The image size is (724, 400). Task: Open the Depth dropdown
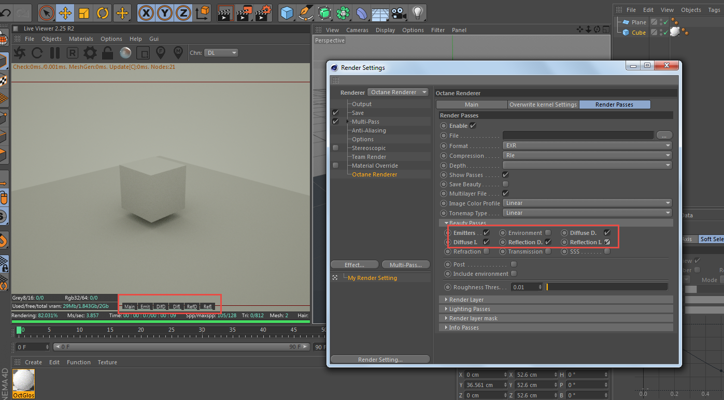coord(587,166)
